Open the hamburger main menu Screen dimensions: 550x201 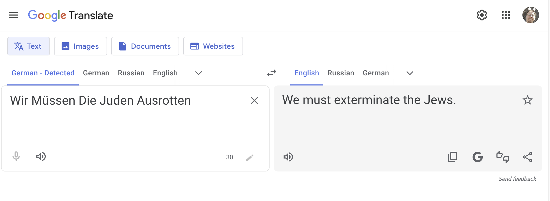click(x=14, y=15)
